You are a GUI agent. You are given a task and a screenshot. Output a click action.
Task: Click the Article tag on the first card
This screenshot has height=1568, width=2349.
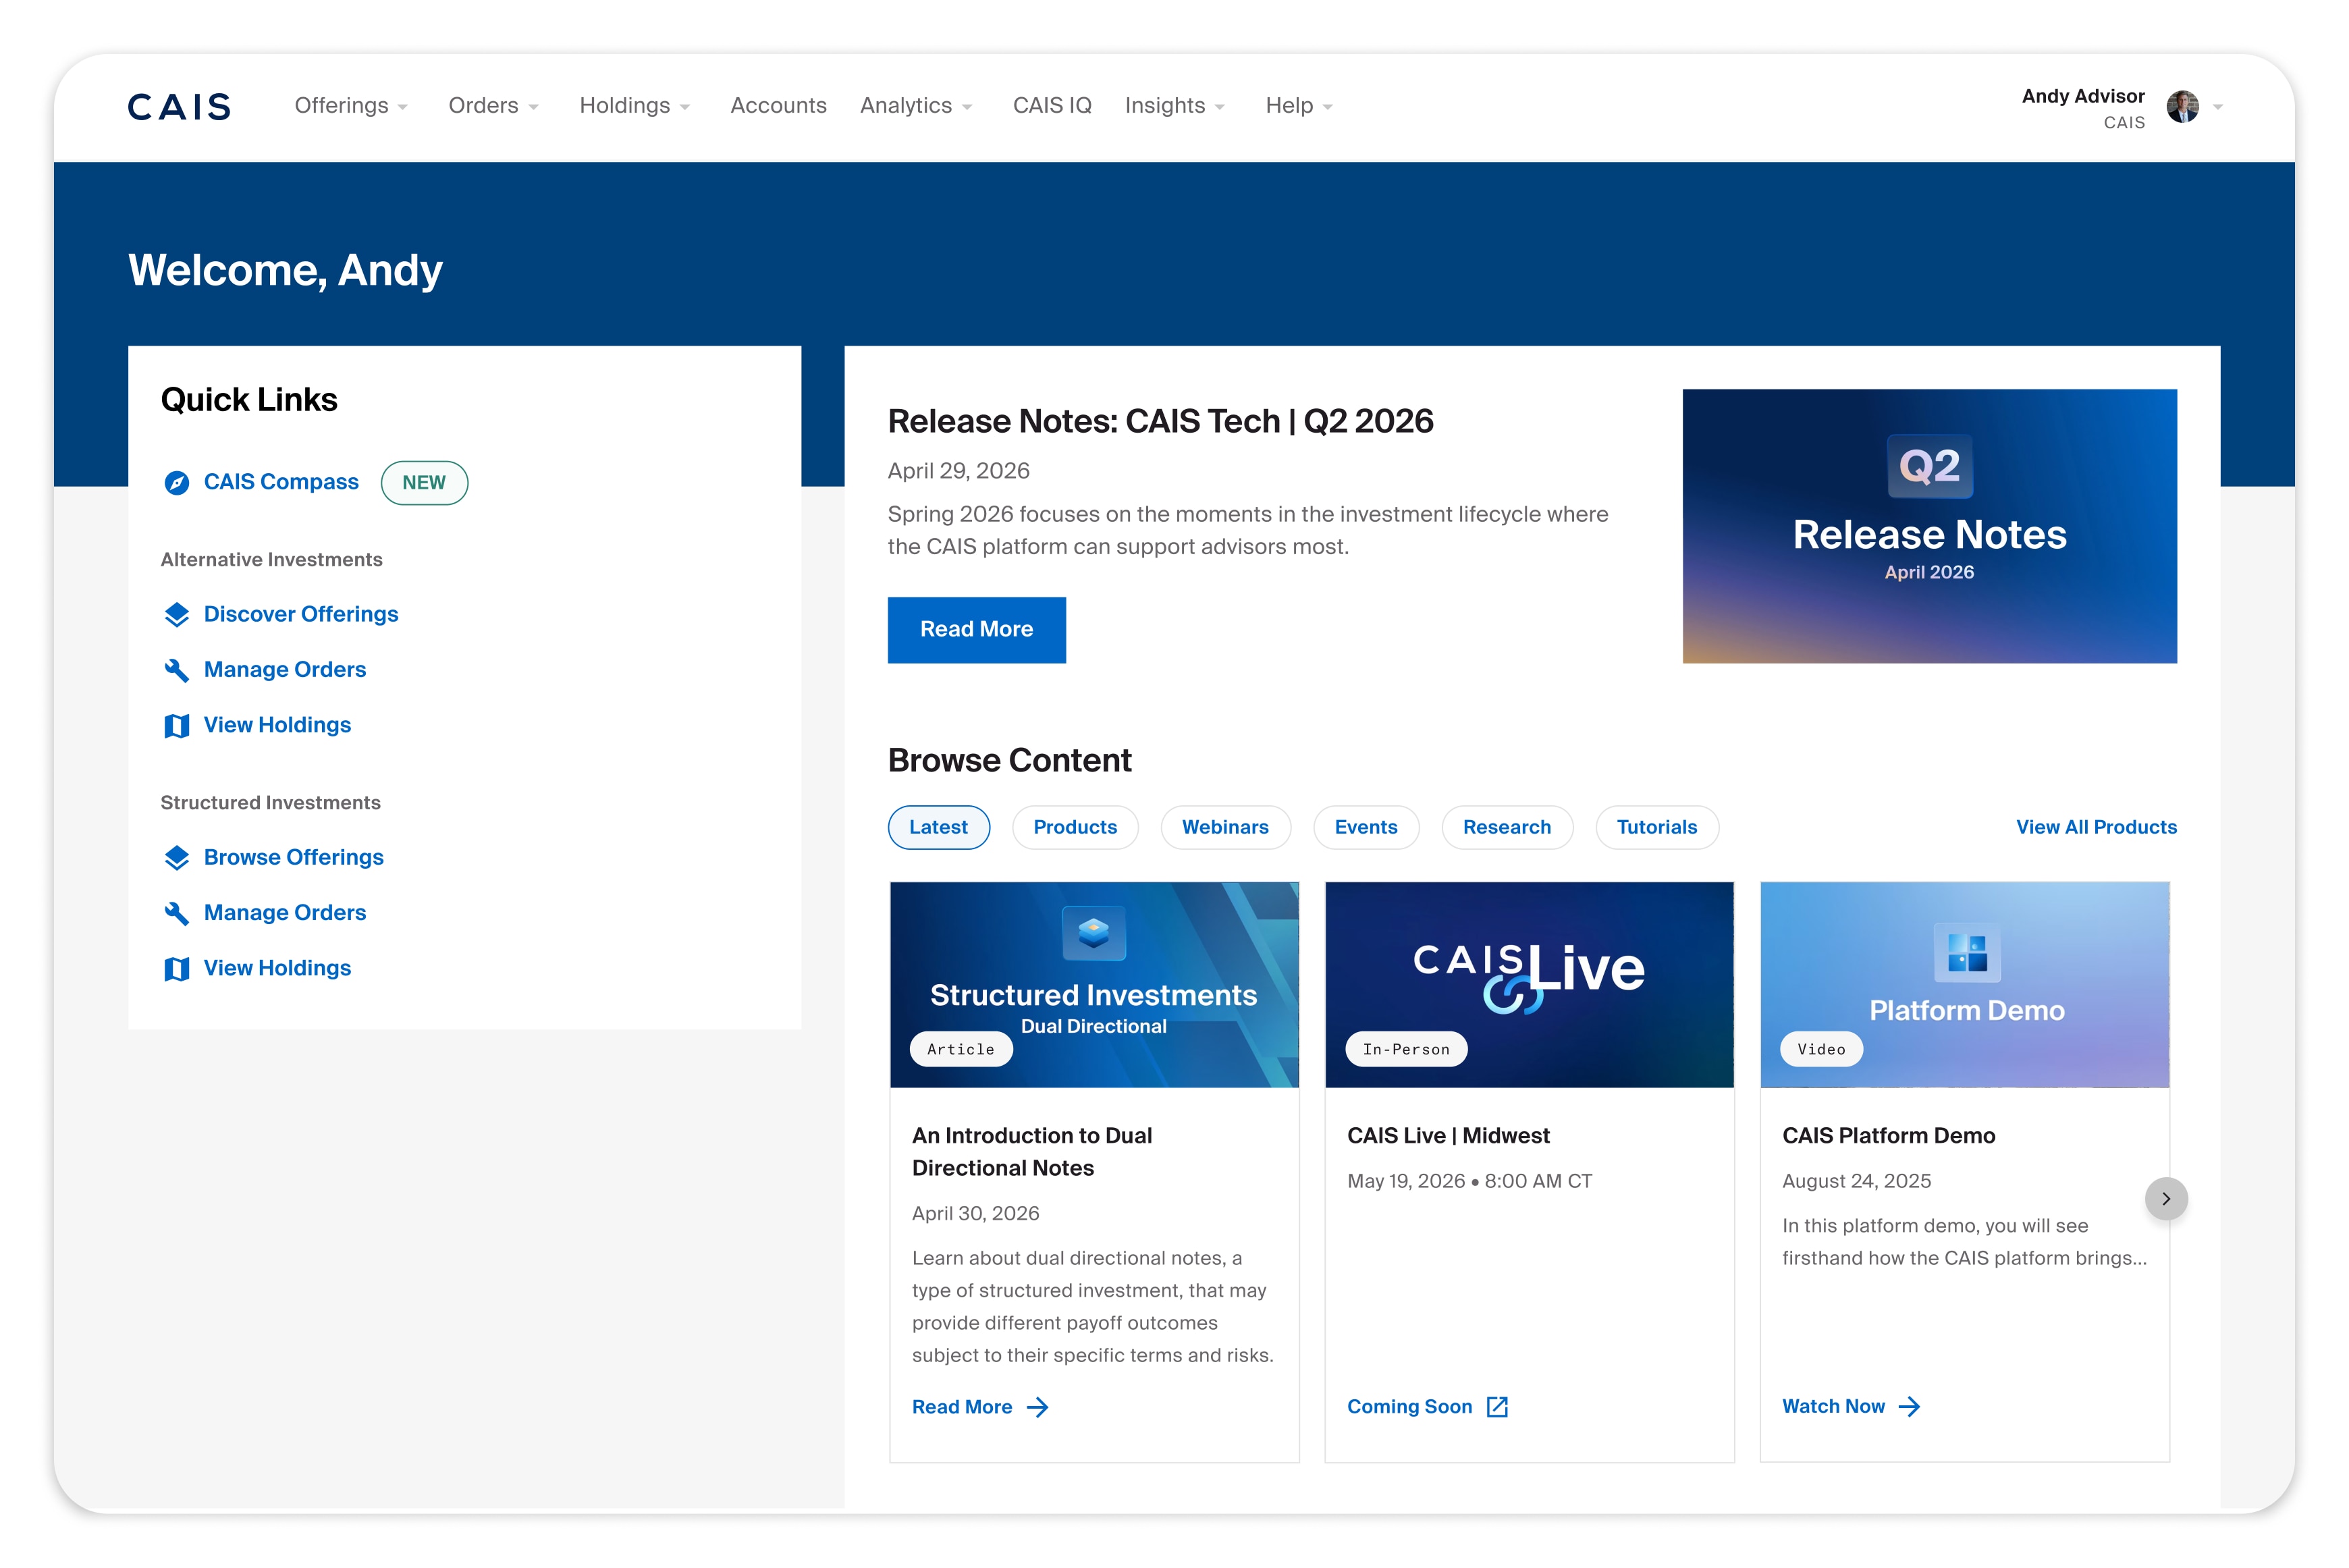pyautogui.click(x=961, y=1049)
